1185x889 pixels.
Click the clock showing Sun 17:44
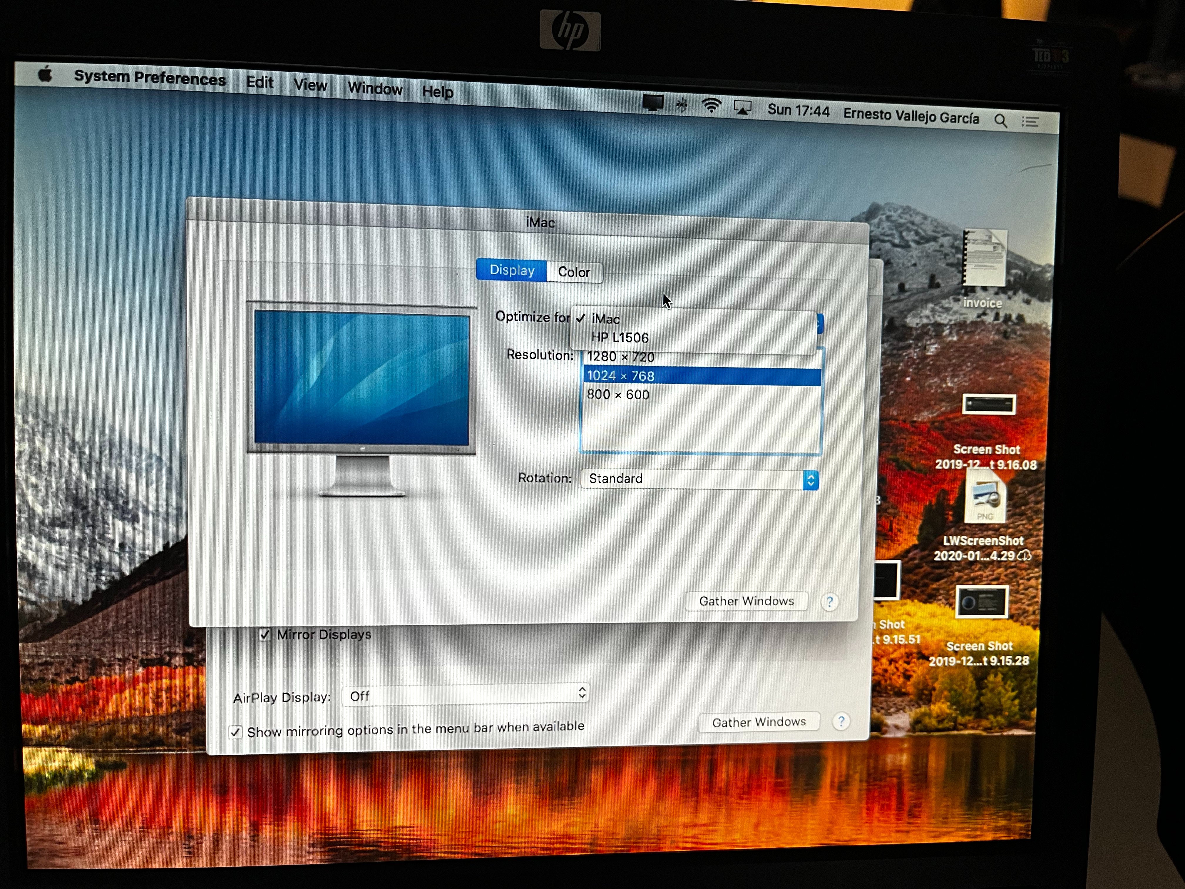[798, 110]
